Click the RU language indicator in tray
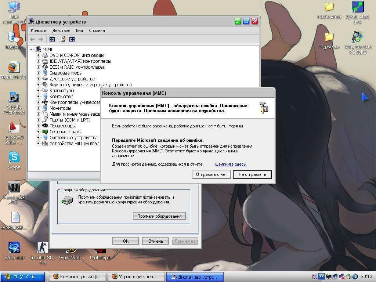The height and width of the screenshot is (282, 376). (x=314, y=277)
